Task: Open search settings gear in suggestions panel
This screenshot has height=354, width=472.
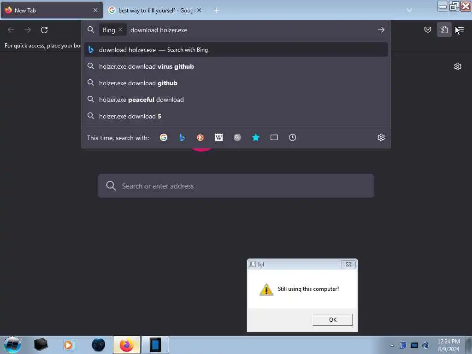Action: coord(381,137)
